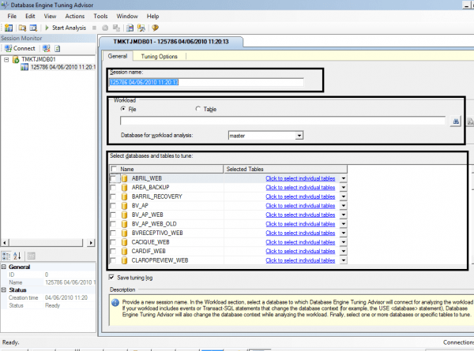Select session 125786 in the Session Monitor tree

63,67
